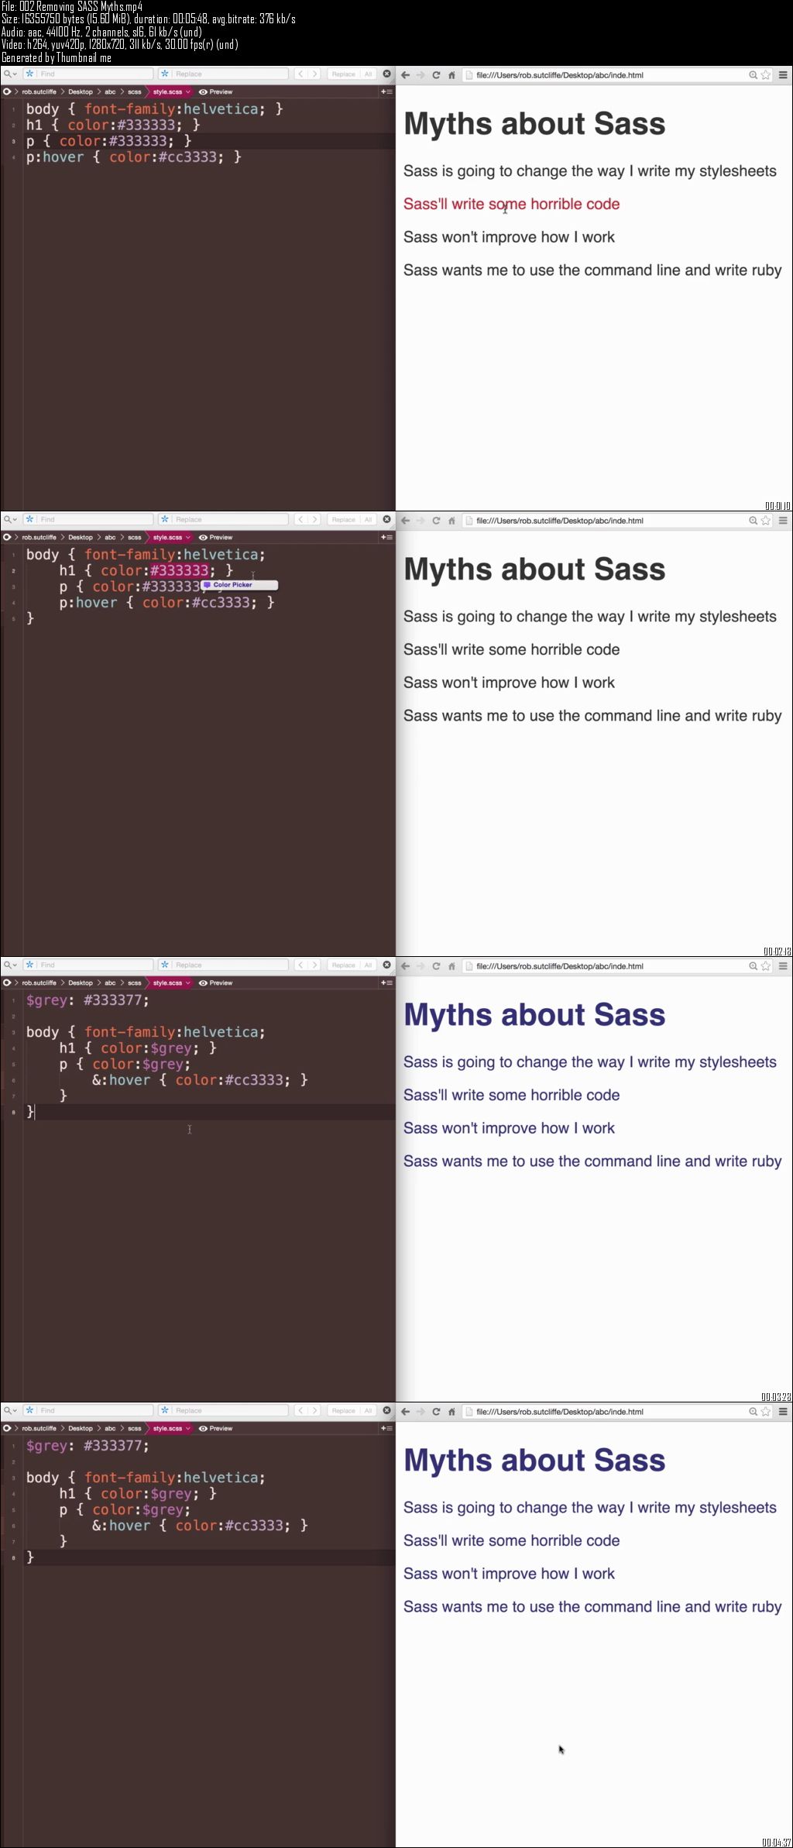
Task: Click blue 'Myths about Sass' heading in 00:04:37 frame
Action: click(x=534, y=1461)
